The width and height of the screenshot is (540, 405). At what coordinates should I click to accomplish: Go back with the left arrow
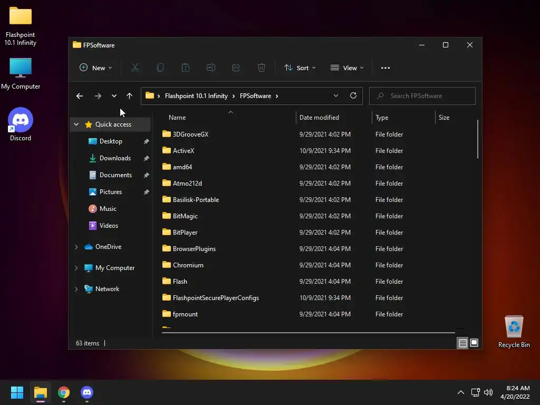point(80,96)
